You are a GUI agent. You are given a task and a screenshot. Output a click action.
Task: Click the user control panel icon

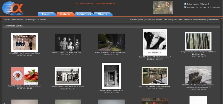point(185,7)
